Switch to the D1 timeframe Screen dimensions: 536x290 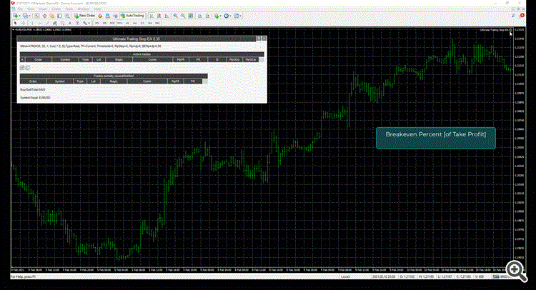[142, 24]
